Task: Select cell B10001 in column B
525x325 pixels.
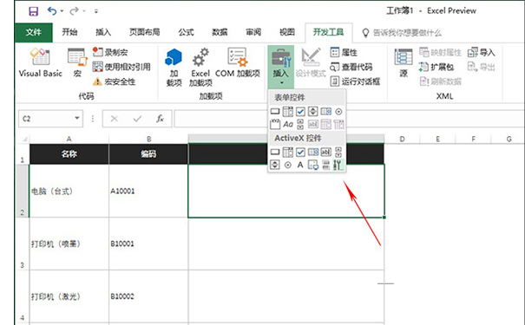Action: (x=148, y=244)
